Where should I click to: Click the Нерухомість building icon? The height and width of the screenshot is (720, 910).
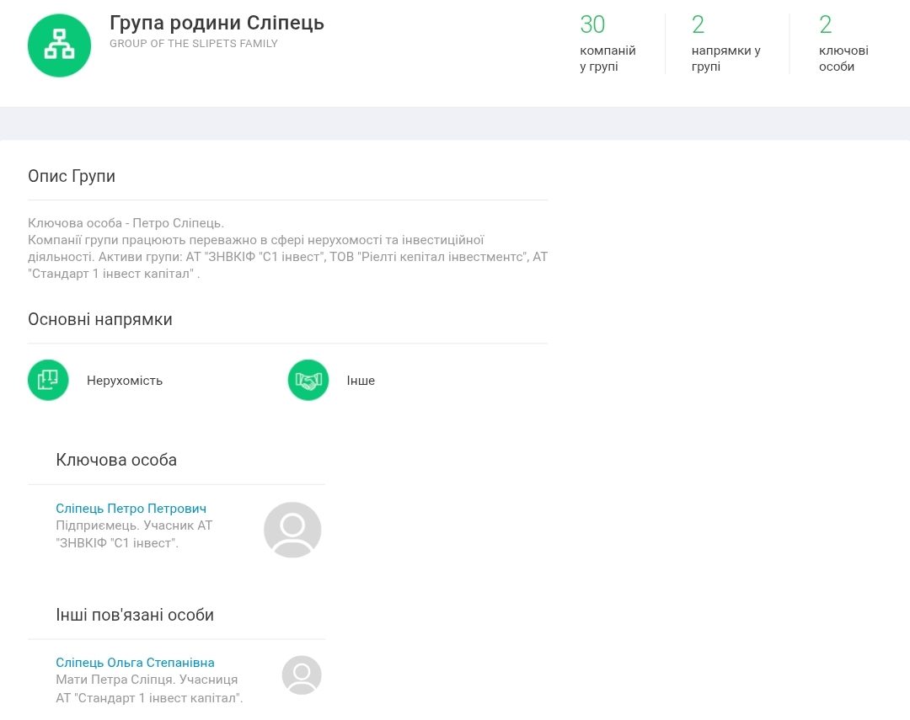pos(48,381)
